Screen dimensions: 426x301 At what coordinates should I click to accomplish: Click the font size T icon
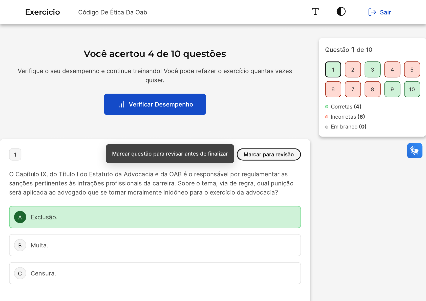coord(315,12)
